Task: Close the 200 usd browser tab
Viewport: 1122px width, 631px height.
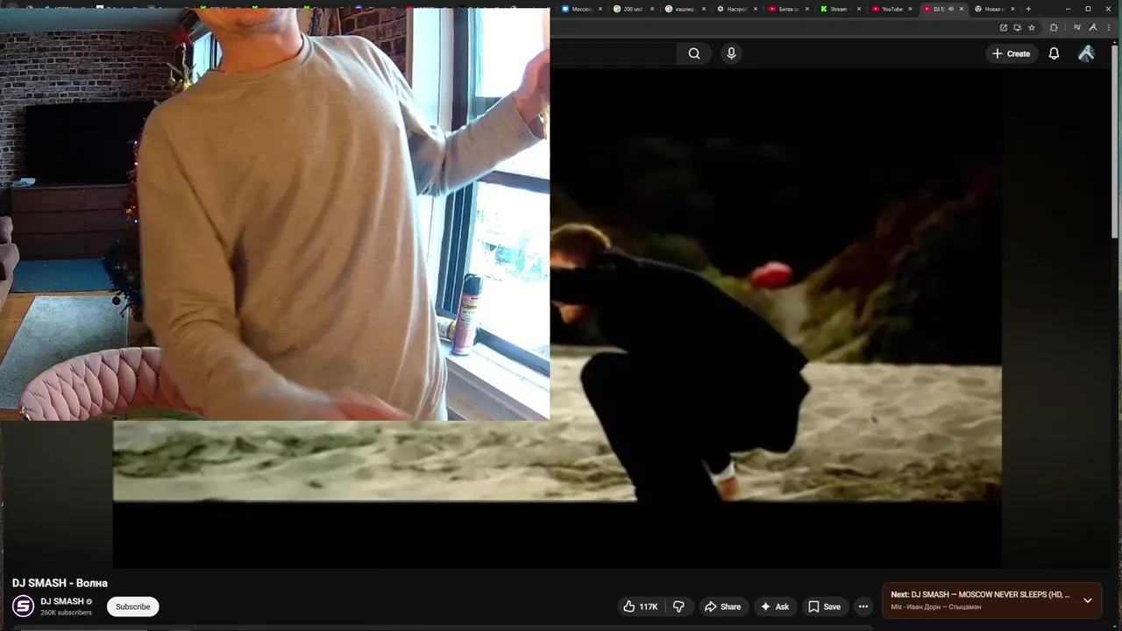Action: point(652,9)
